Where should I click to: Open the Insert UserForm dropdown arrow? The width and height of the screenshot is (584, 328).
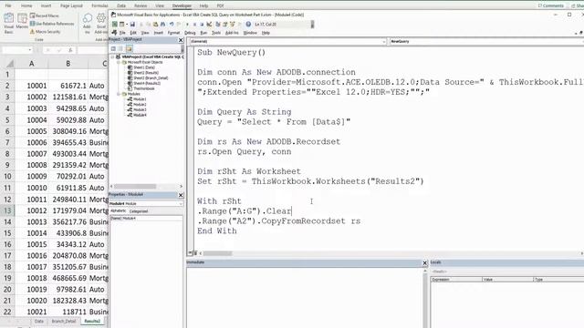(126, 25)
